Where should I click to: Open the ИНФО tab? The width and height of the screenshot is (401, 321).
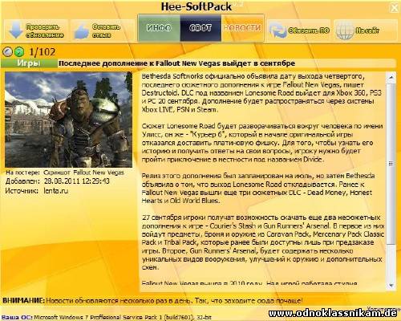159,28
